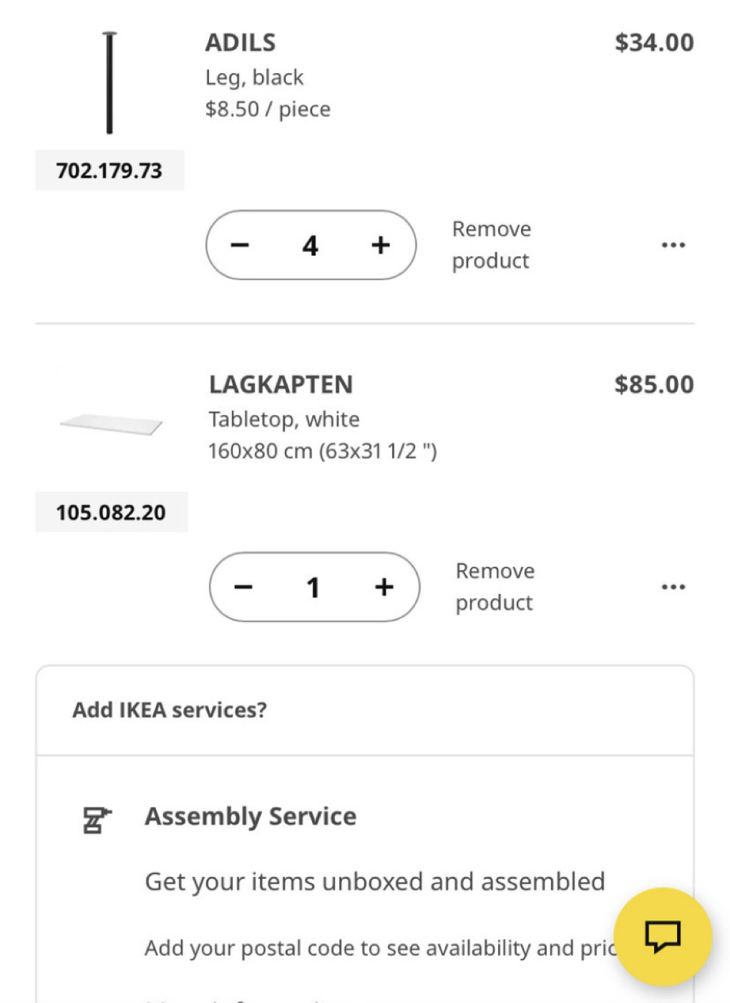The width and height of the screenshot is (730, 1003).
Task: Increase LAGKAPTEN tabletop quantity with plus
Action: [x=384, y=587]
